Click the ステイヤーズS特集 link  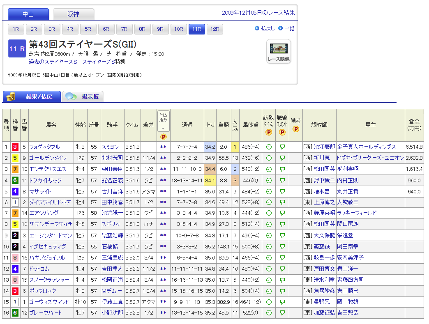(104, 62)
